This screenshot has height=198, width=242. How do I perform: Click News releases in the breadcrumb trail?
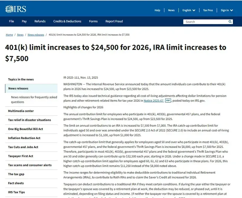36,34
